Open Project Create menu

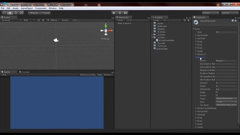tap(157, 20)
